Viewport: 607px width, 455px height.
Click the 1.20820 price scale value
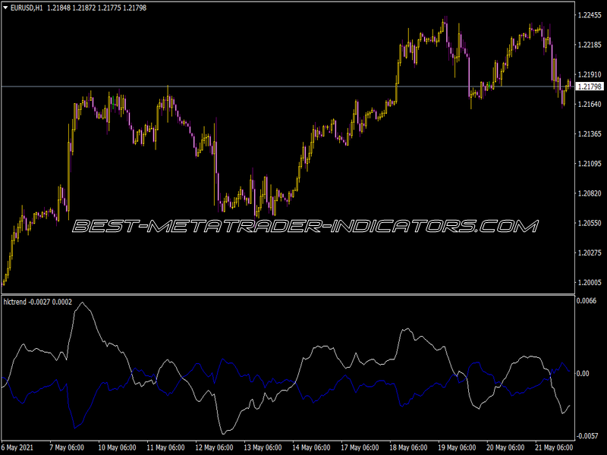(x=590, y=193)
